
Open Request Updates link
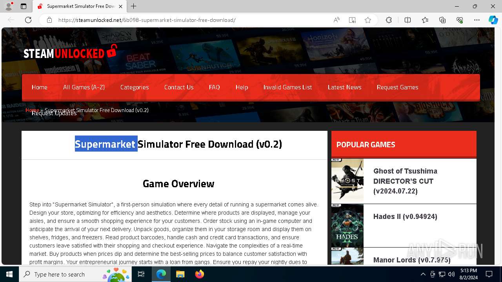click(54, 114)
